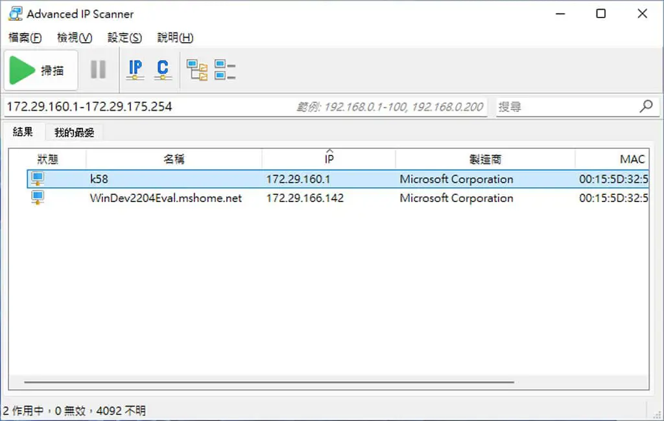Click the expand all tree icon
This screenshot has height=421, width=664.
[197, 70]
